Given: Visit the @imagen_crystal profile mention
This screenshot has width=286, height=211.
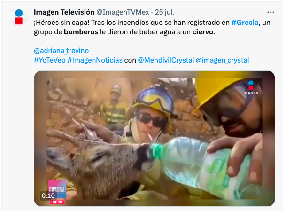Looking at the screenshot, I should 222,60.
